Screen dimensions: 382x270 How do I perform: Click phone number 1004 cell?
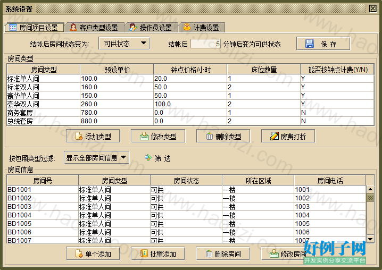click(330, 215)
